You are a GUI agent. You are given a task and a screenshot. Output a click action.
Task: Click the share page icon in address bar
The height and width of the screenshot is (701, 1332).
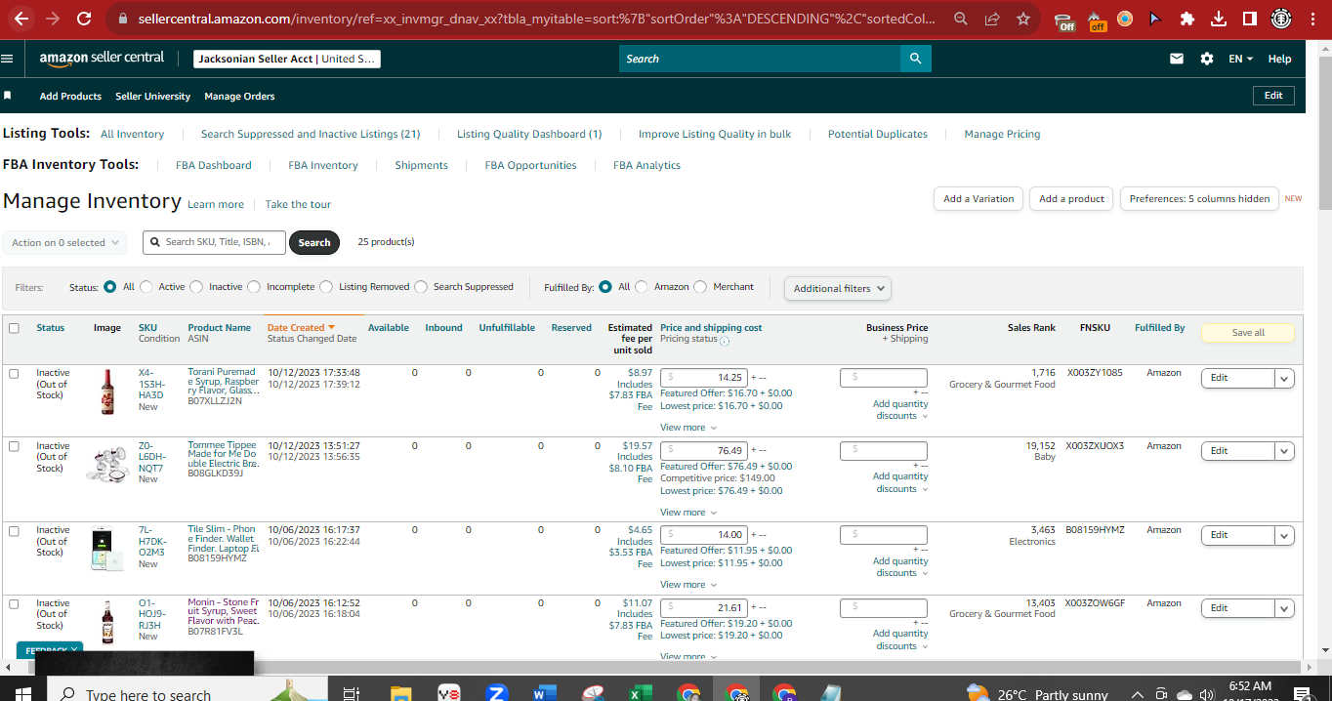[x=992, y=19]
